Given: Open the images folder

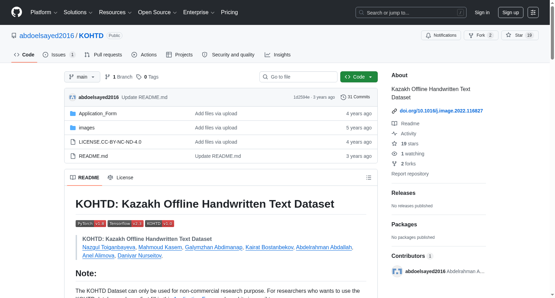Looking at the screenshot, I should 87,128.
